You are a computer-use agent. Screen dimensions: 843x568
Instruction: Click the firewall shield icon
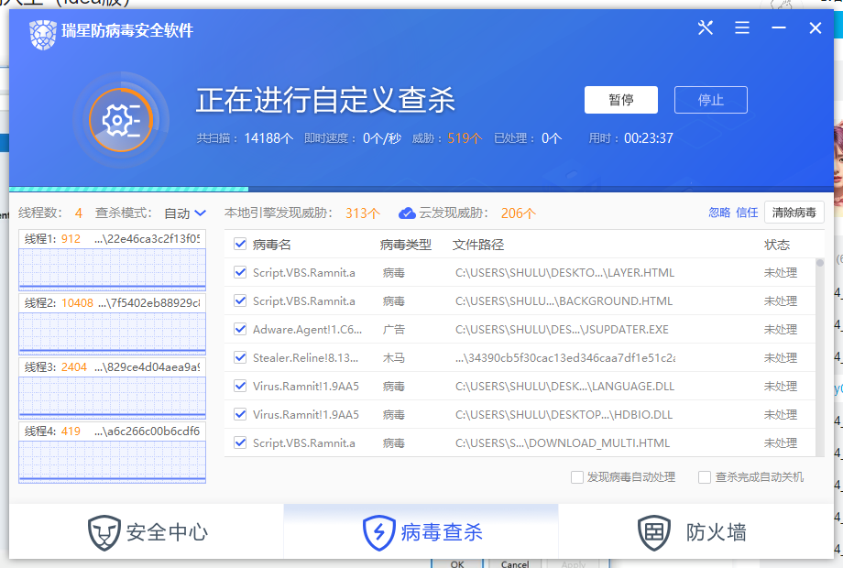pos(654,532)
